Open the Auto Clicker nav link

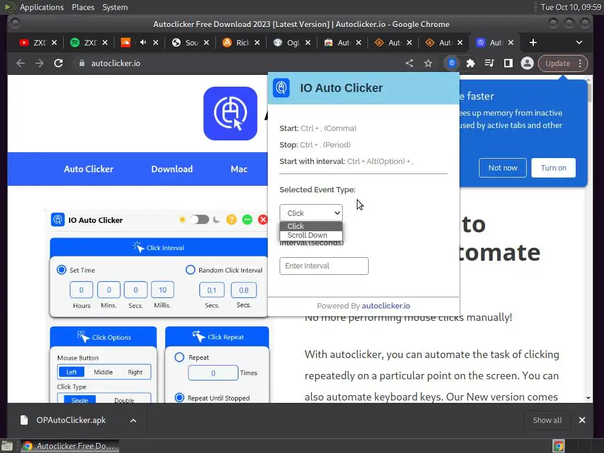(x=88, y=169)
